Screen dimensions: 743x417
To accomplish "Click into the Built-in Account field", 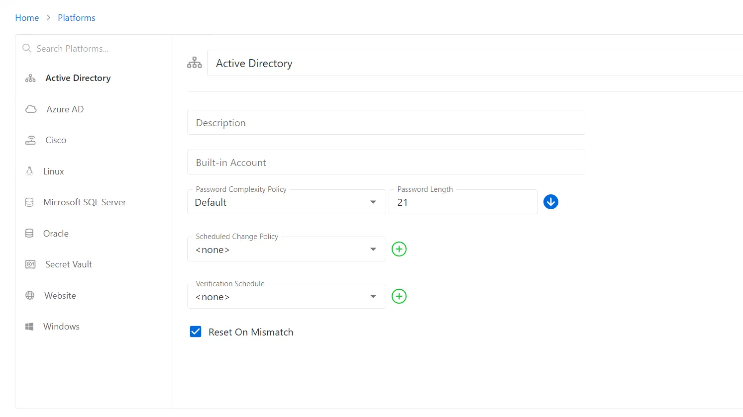I will point(386,162).
